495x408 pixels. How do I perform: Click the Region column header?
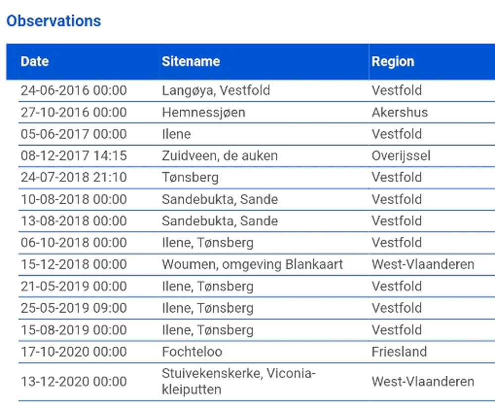(393, 61)
